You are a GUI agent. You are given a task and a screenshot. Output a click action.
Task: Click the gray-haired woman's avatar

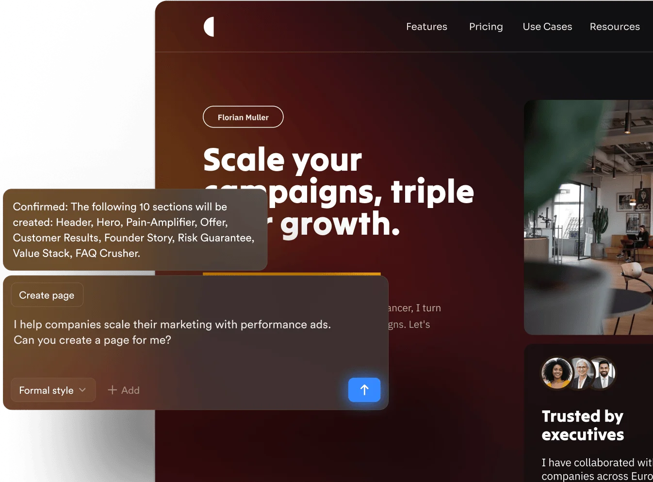582,373
